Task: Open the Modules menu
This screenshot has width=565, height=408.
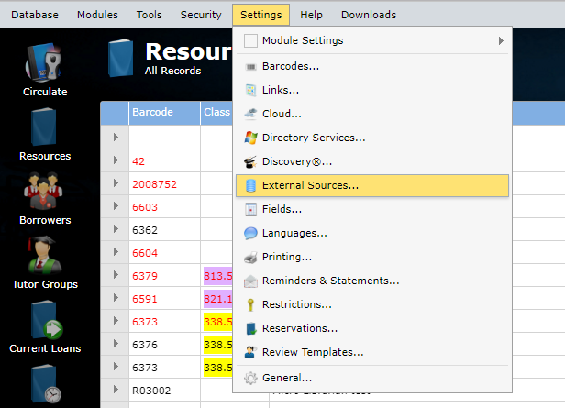Action: click(97, 15)
